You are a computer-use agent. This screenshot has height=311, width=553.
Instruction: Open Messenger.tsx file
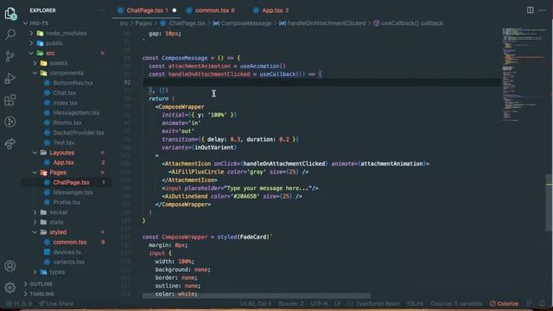(73, 193)
